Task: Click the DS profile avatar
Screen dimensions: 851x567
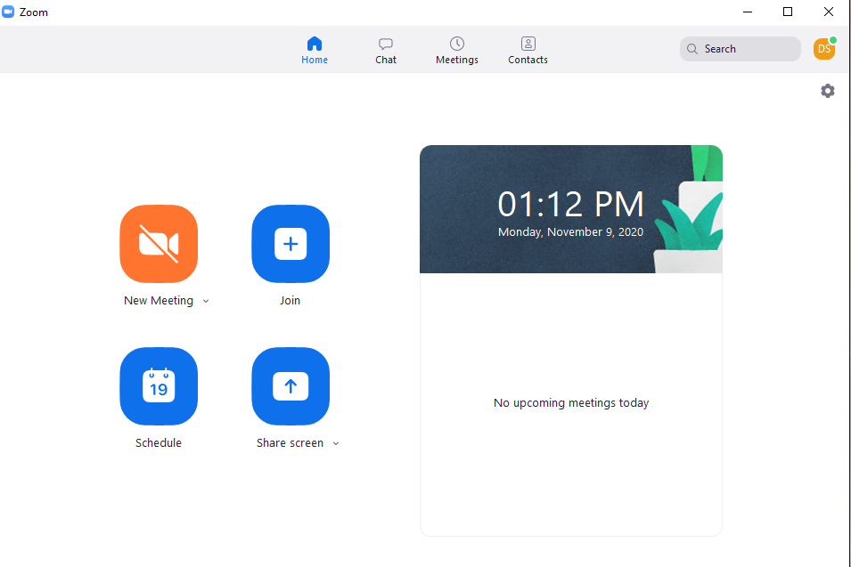Action: (x=823, y=49)
